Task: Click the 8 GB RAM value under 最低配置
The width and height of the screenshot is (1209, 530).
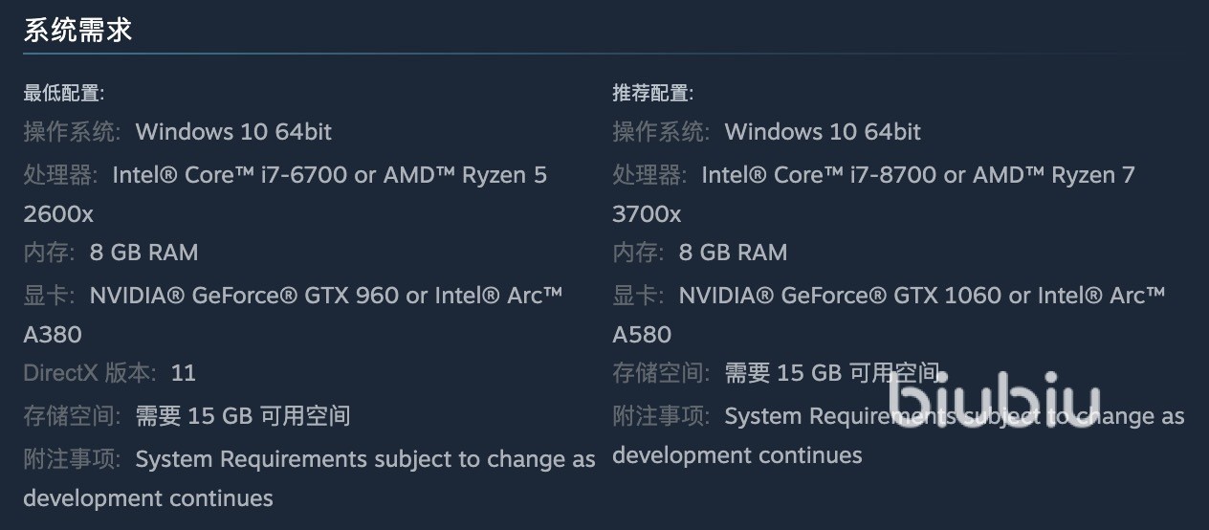Action: click(143, 253)
